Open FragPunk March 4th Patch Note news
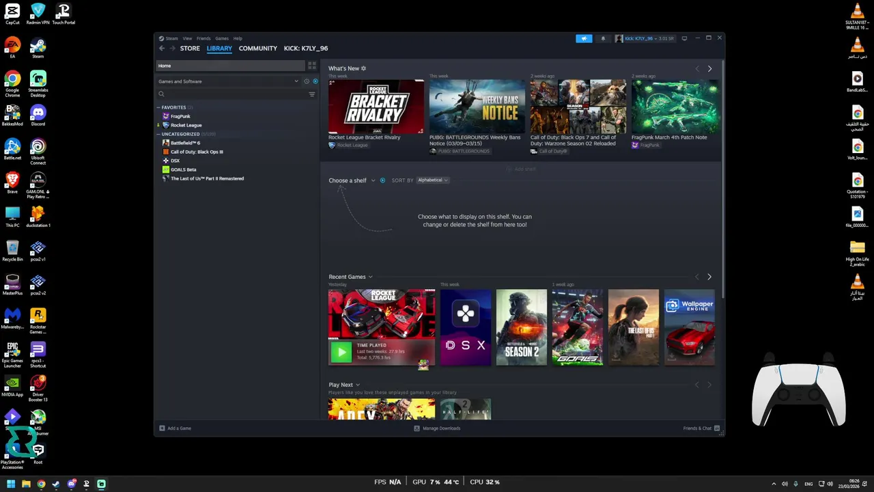The image size is (874, 492). click(669, 137)
